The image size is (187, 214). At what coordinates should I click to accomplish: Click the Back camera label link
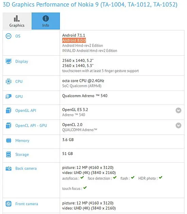[26, 168]
